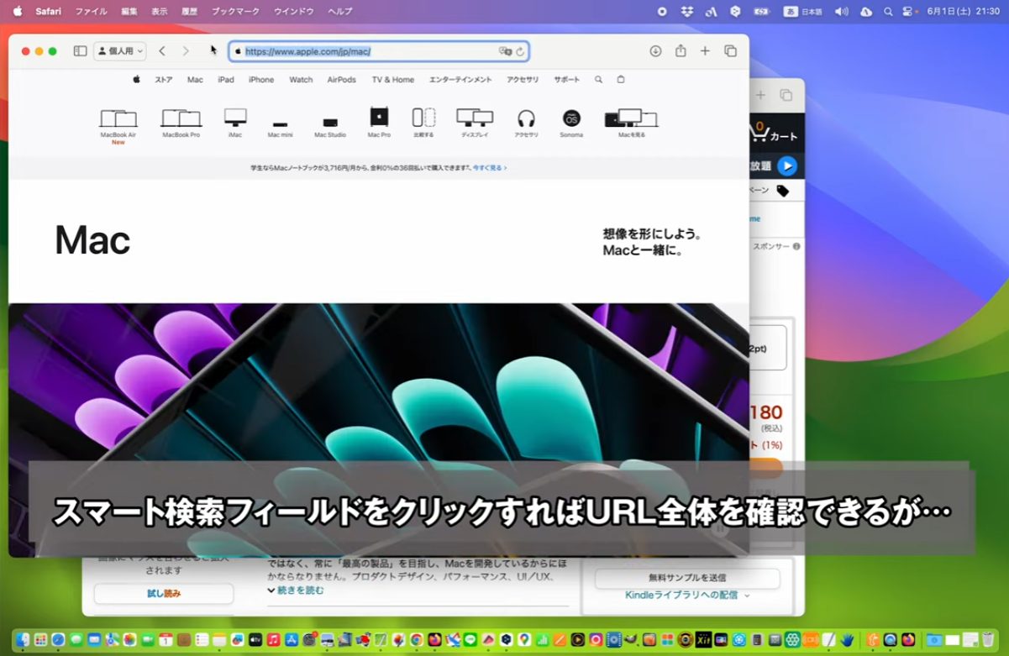Click the blue play button in back window
1009x656 pixels.
tap(786, 166)
